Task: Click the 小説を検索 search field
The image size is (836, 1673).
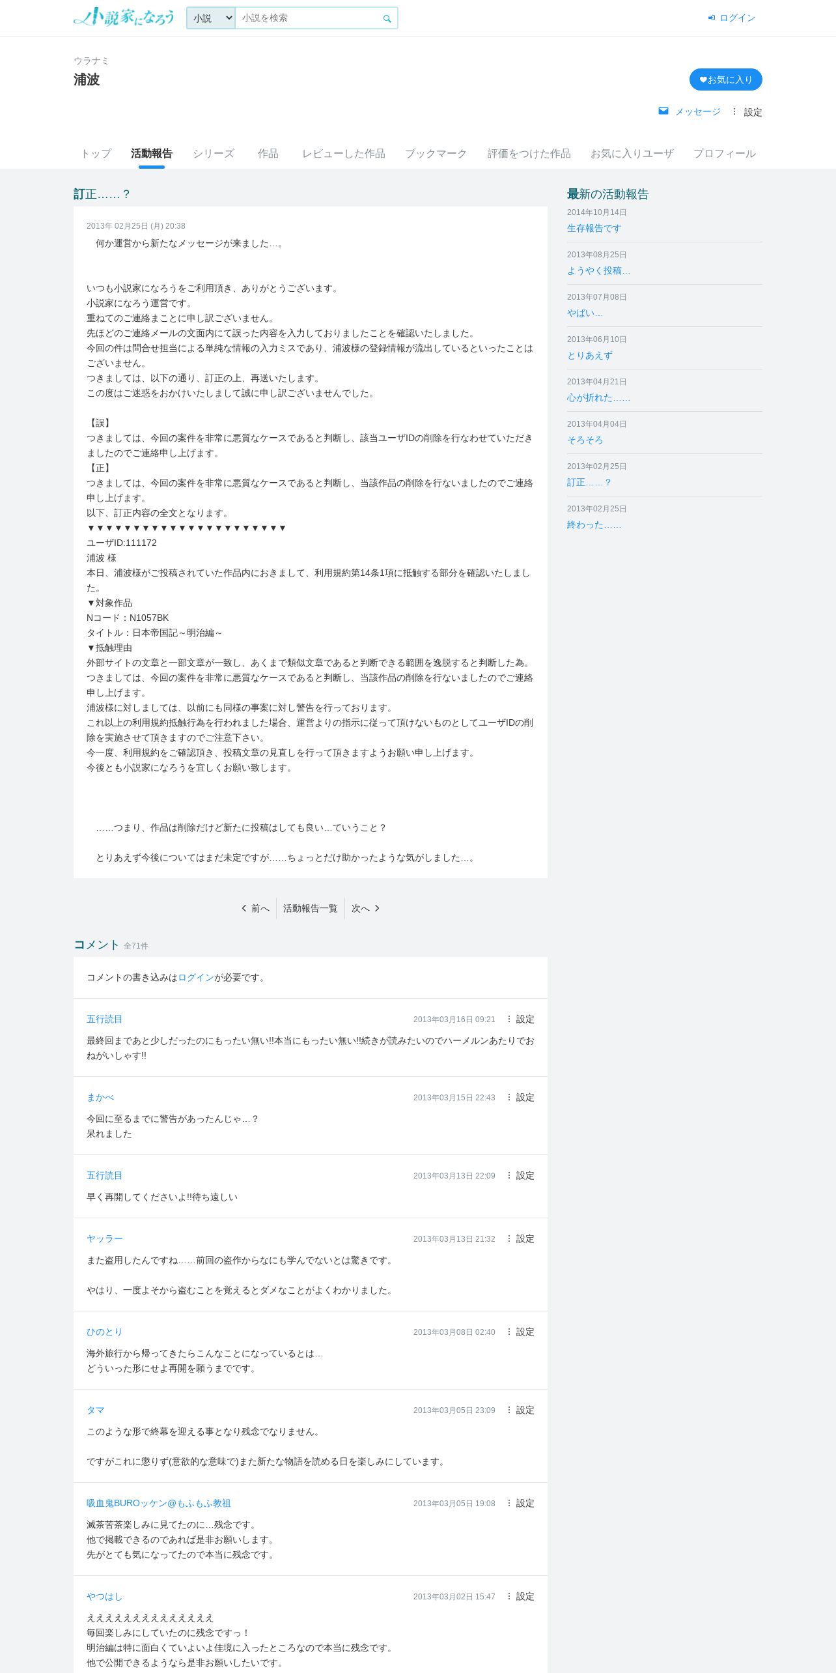Action: point(308,18)
